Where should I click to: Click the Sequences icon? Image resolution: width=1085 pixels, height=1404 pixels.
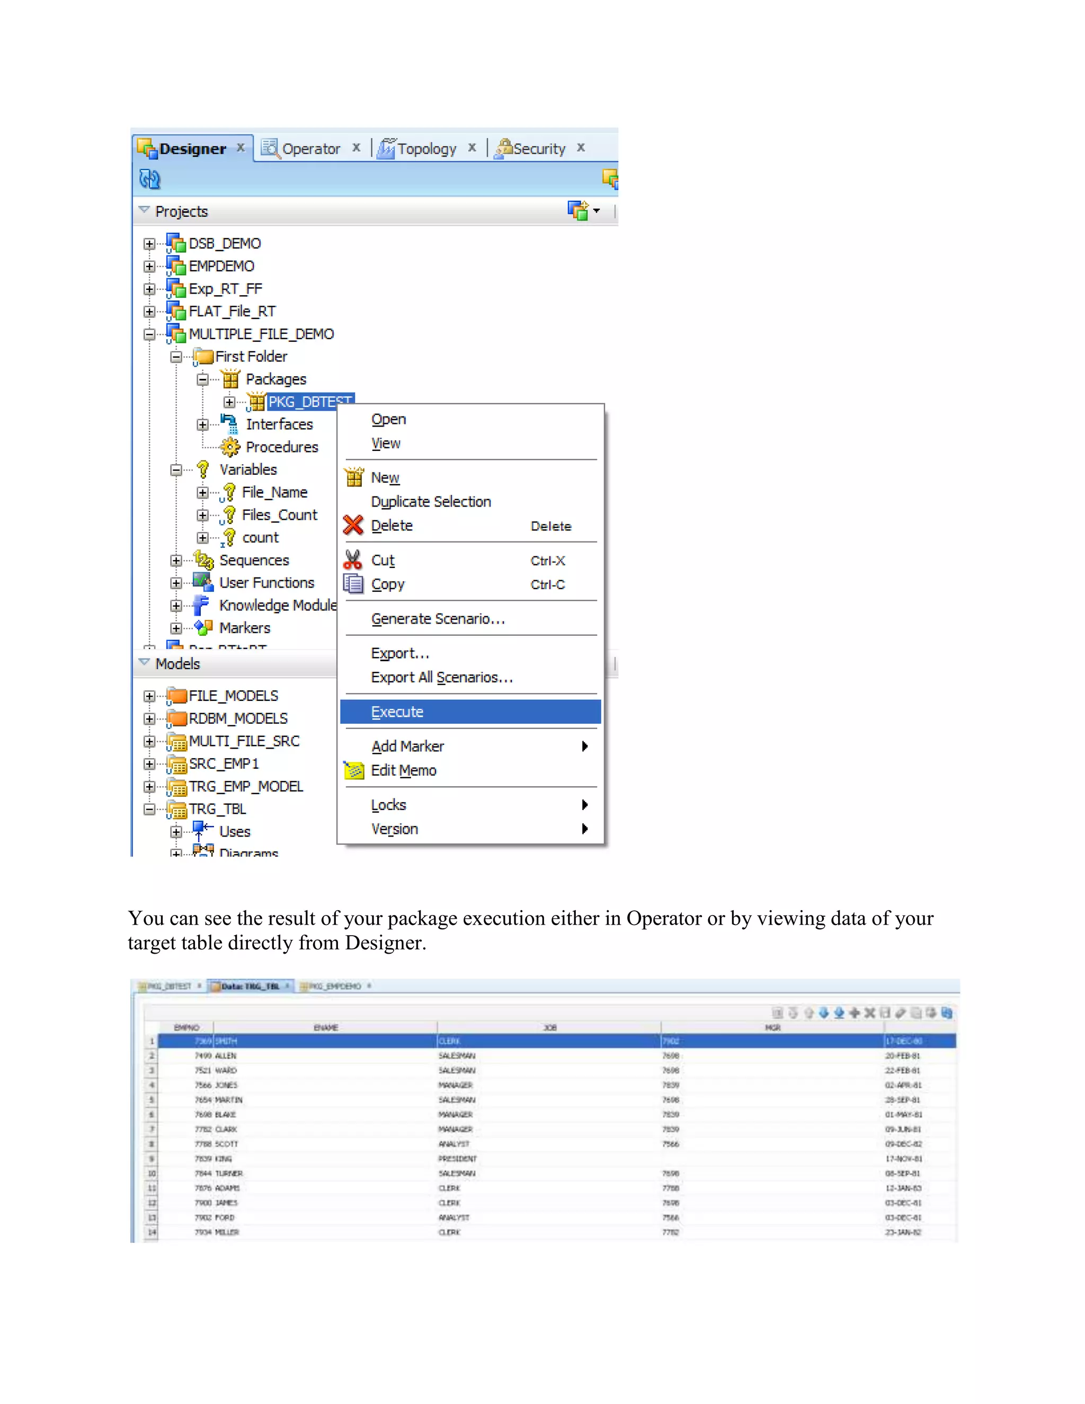(x=204, y=560)
